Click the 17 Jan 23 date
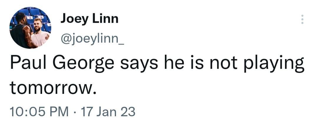This screenshot has width=318, height=123. tap(107, 112)
